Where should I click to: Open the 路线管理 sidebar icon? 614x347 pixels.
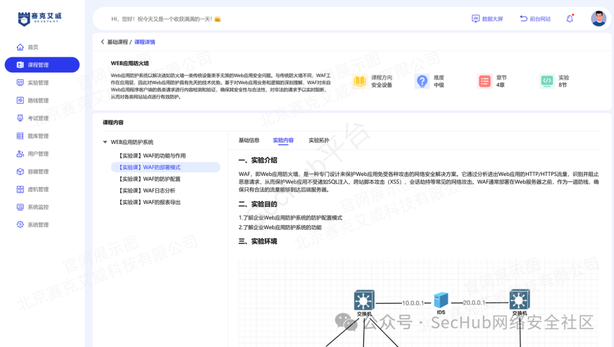point(20,100)
